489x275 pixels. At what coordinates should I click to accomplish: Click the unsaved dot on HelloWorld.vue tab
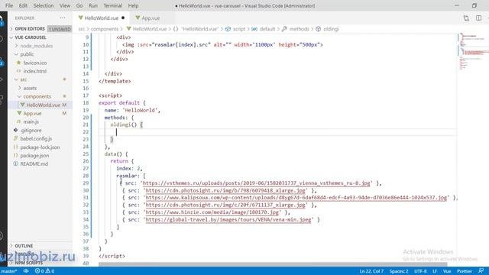click(123, 18)
